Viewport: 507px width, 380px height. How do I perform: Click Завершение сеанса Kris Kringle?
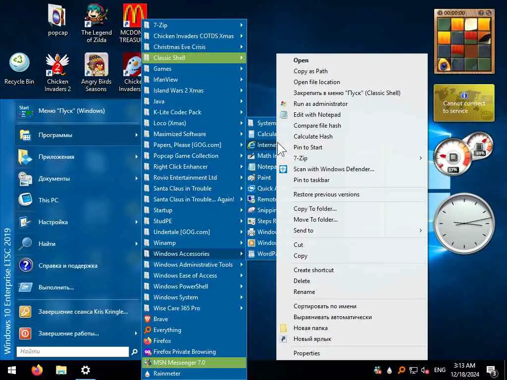(77, 312)
